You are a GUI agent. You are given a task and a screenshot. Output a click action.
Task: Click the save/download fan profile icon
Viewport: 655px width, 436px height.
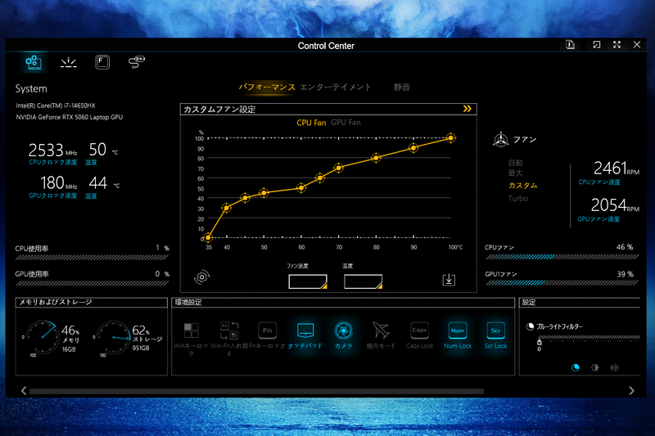coord(449,280)
